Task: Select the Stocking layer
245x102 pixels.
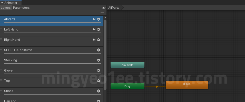Action: [x=52, y=62]
